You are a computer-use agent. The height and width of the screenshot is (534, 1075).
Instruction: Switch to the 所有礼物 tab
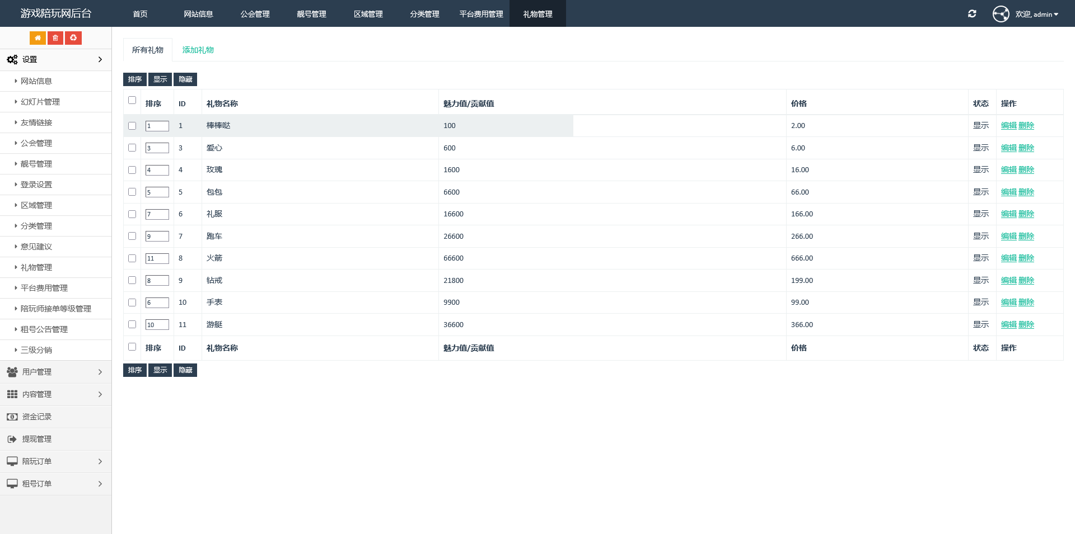click(x=148, y=50)
